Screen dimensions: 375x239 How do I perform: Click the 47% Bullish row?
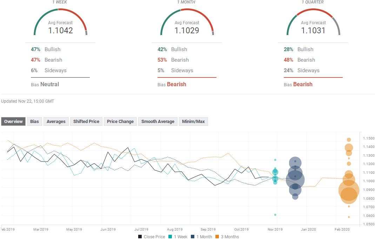point(46,49)
